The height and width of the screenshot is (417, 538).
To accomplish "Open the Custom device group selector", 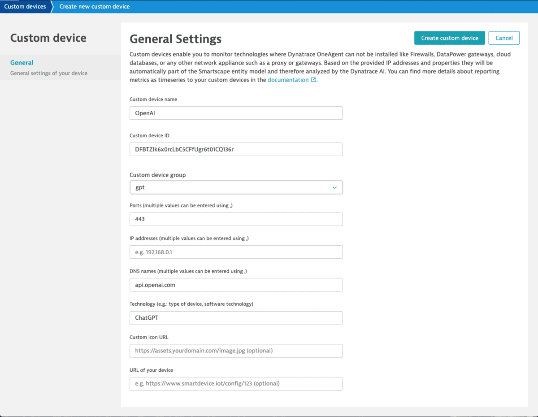I will (x=236, y=187).
